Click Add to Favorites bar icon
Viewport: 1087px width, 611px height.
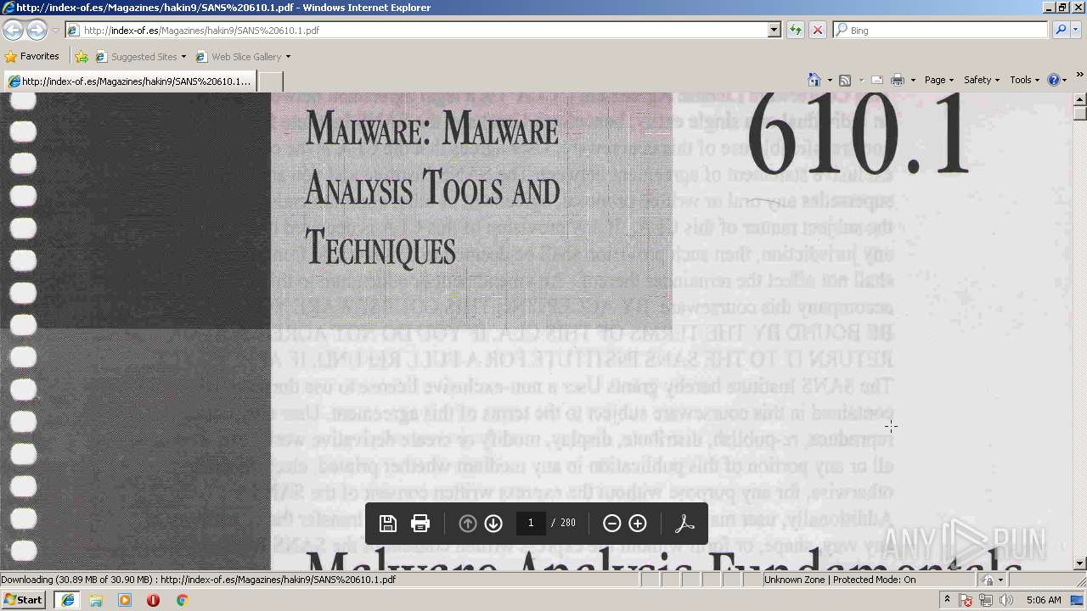pyautogui.click(x=82, y=57)
